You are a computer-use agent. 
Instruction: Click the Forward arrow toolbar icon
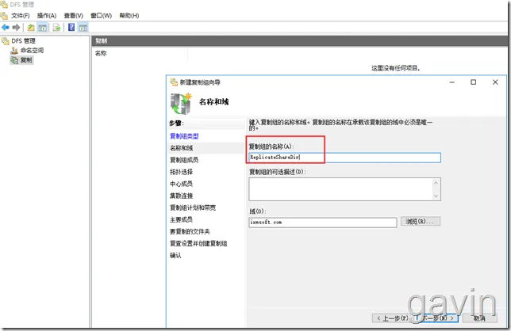(x=16, y=28)
